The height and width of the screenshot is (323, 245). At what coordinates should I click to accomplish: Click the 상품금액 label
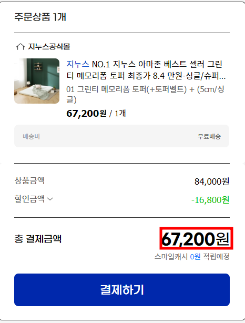coord(29,180)
